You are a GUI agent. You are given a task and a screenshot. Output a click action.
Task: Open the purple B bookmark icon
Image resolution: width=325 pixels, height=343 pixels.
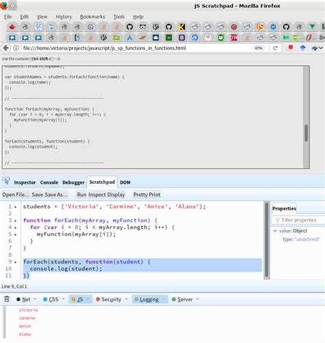click(182, 38)
